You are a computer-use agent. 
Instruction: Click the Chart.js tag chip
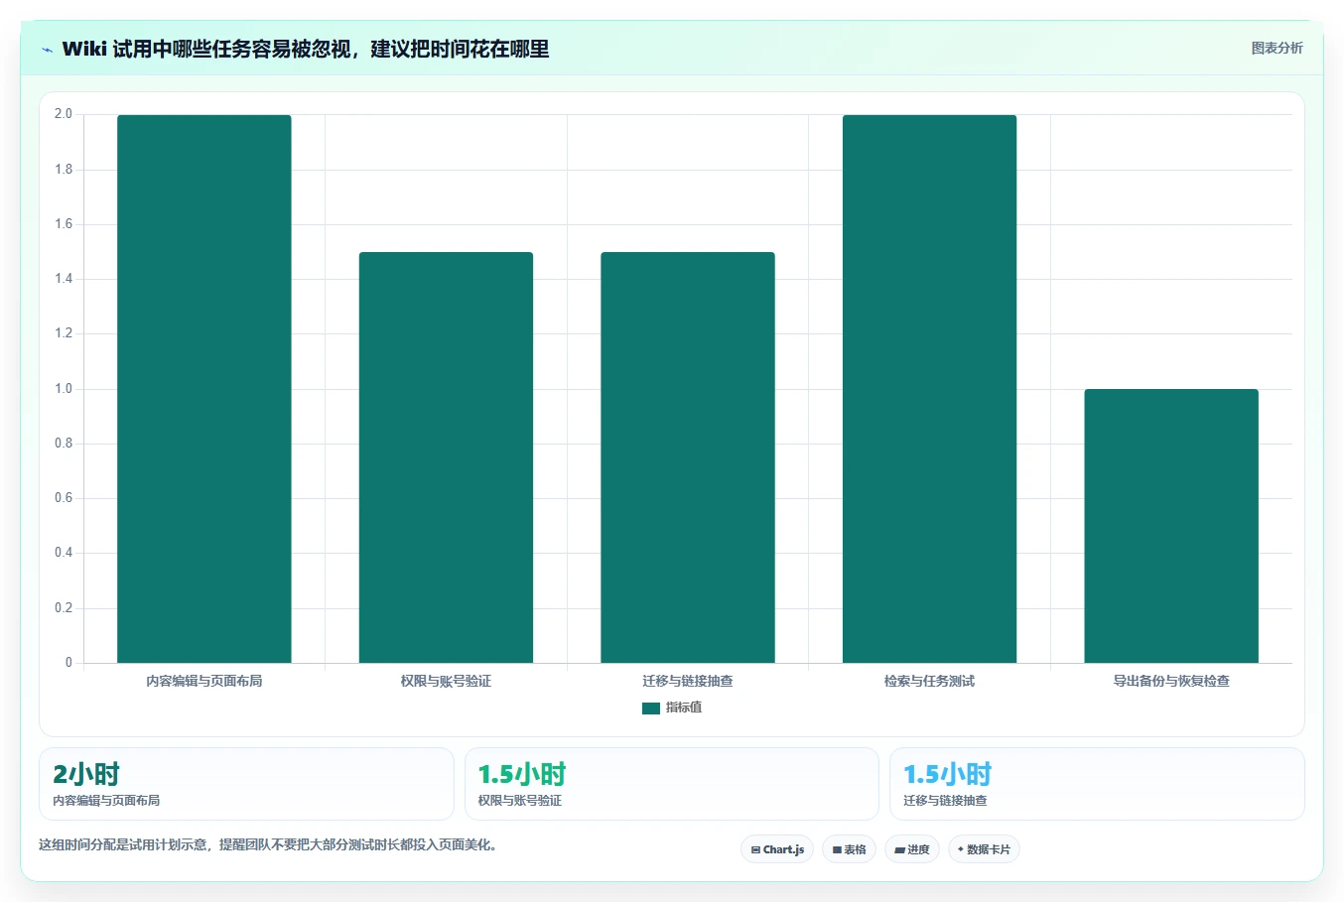point(777,849)
